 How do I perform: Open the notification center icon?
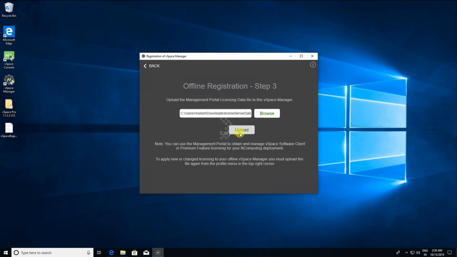(x=450, y=253)
